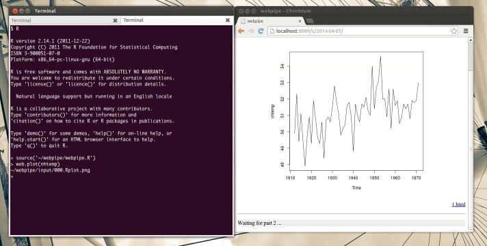This screenshot has width=487, height=246.
Task: Close the Terminal window
Action: click(14, 11)
